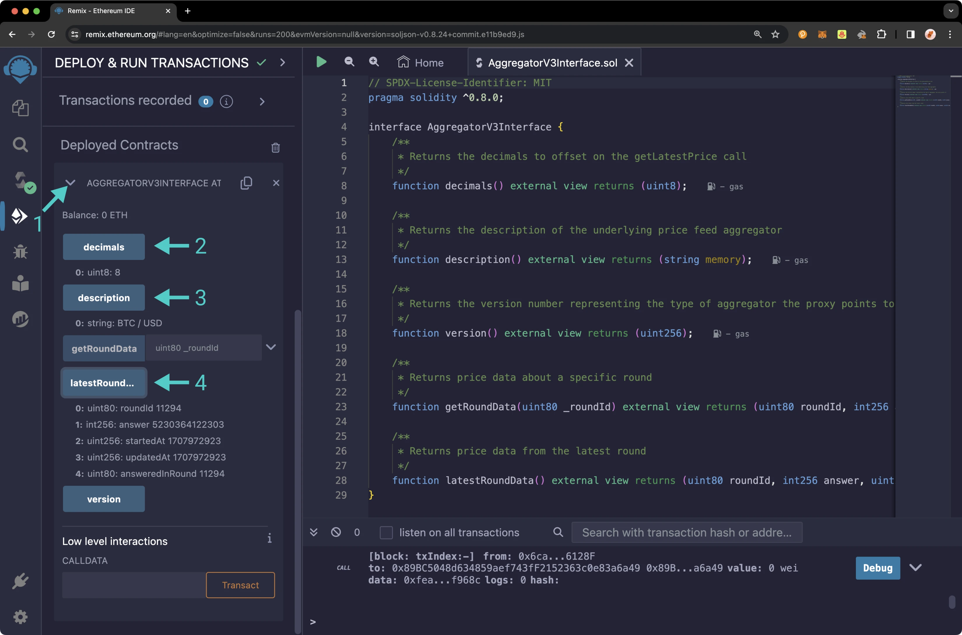
Task: Click Transactions recorded count badge
Action: tap(205, 102)
